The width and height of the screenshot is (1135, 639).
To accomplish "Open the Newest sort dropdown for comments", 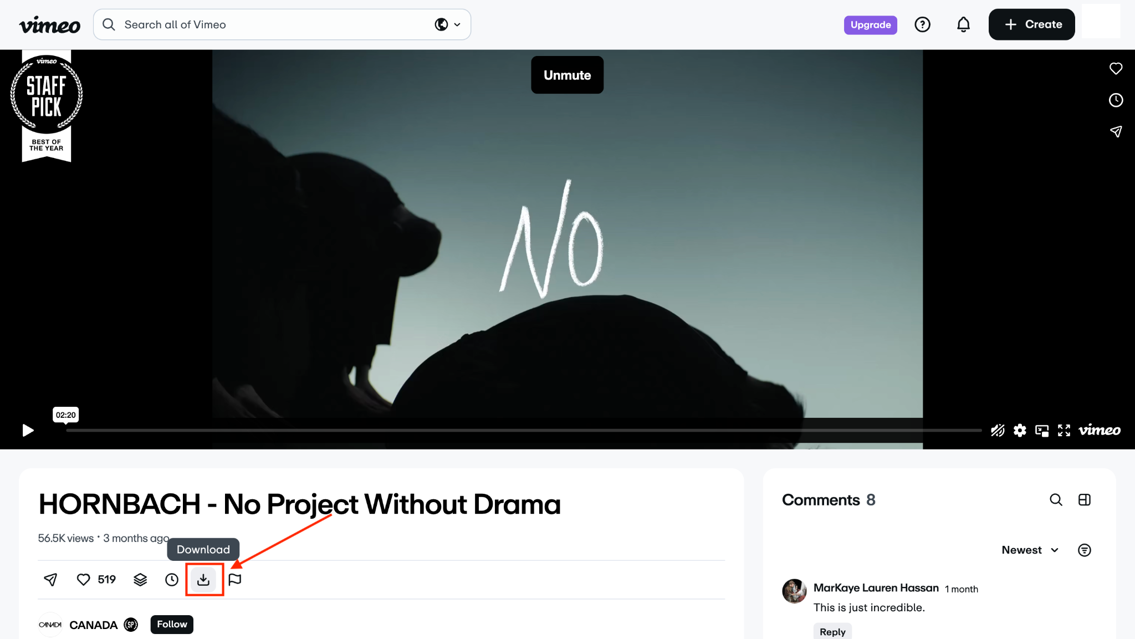I will 1029,550.
